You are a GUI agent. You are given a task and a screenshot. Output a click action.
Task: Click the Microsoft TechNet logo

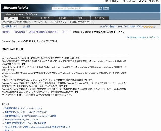click(x=16, y=8)
